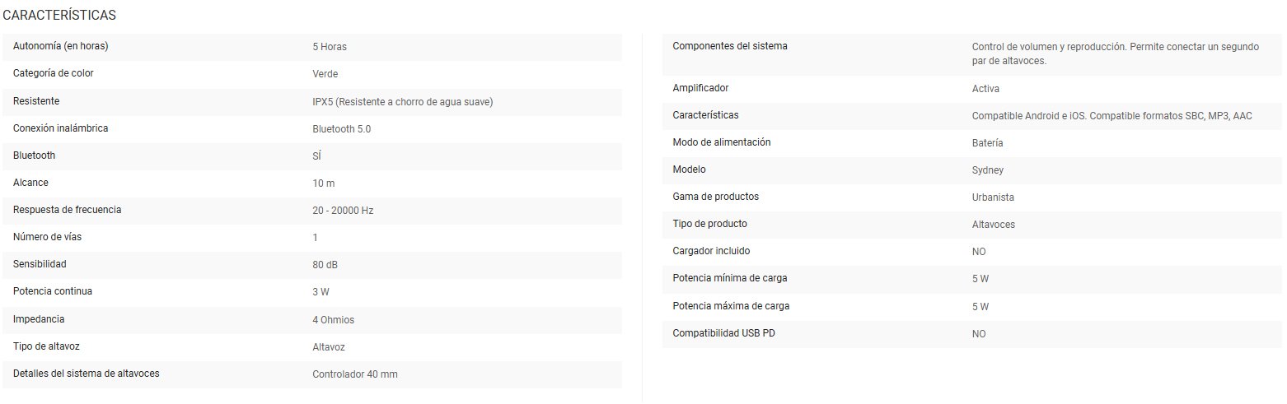Screen dimensions: 1287x404
Task: Click the CARACTERÍSTICAS section heading
Action: [59, 16]
